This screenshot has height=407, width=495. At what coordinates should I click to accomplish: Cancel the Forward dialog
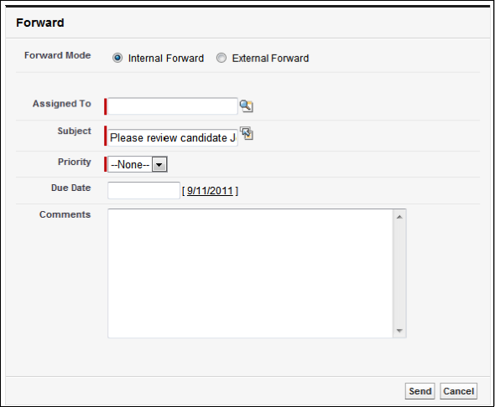(458, 391)
